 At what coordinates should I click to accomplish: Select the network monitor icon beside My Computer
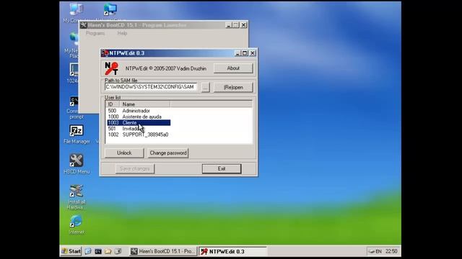point(110,9)
